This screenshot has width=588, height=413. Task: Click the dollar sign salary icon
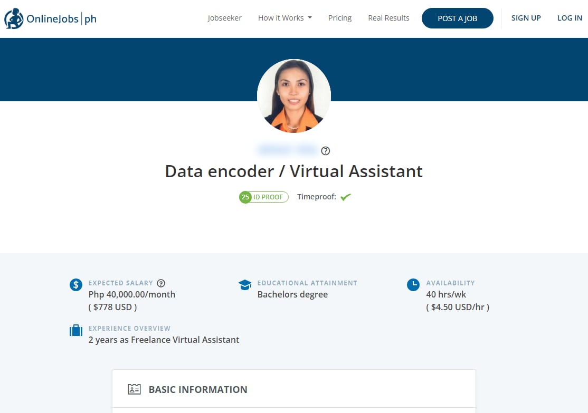click(76, 285)
